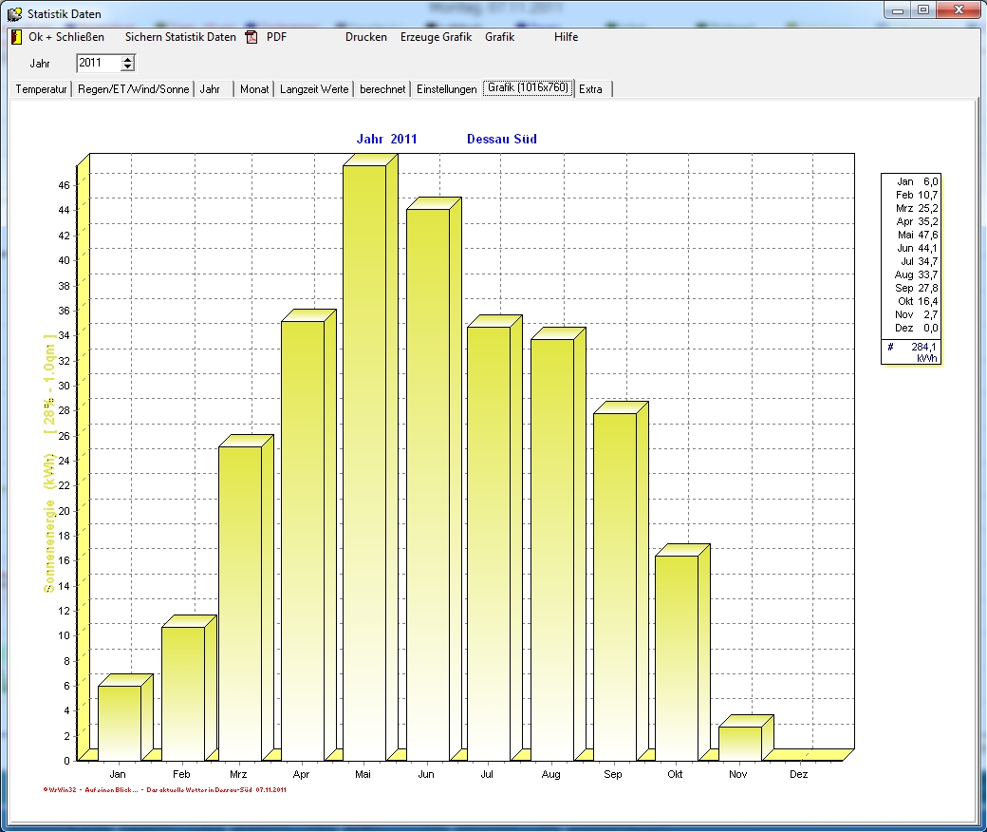Select the Langzeit Werte tab
Image resolution: width=987 pixels, height=832 pixels.
click(313, 89)
